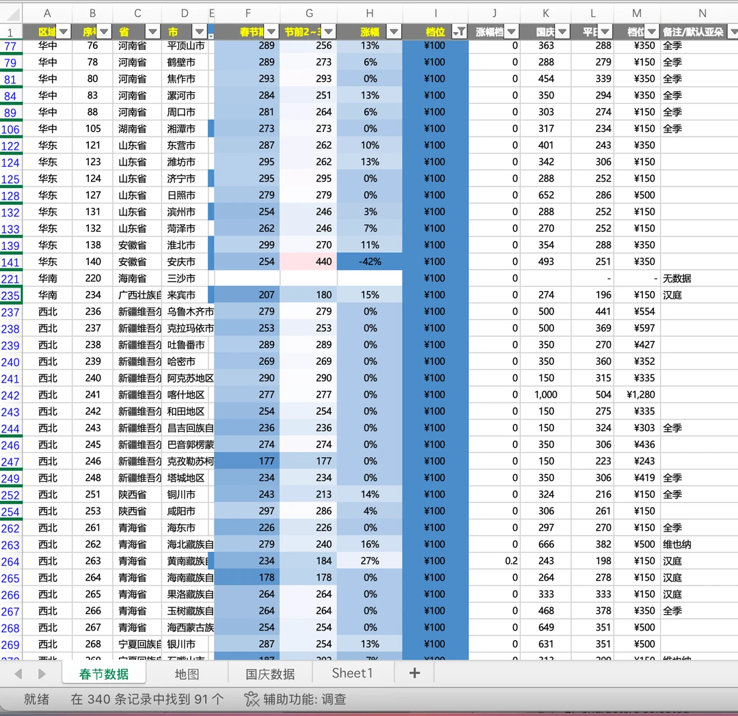This screenshot has height=716, width=738.
Task: Add a new sheet with plus button
Action: point(414,674)
